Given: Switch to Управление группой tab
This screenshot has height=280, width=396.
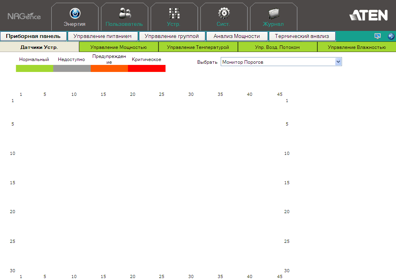Looking at the screenshot, I should point(172,36).
